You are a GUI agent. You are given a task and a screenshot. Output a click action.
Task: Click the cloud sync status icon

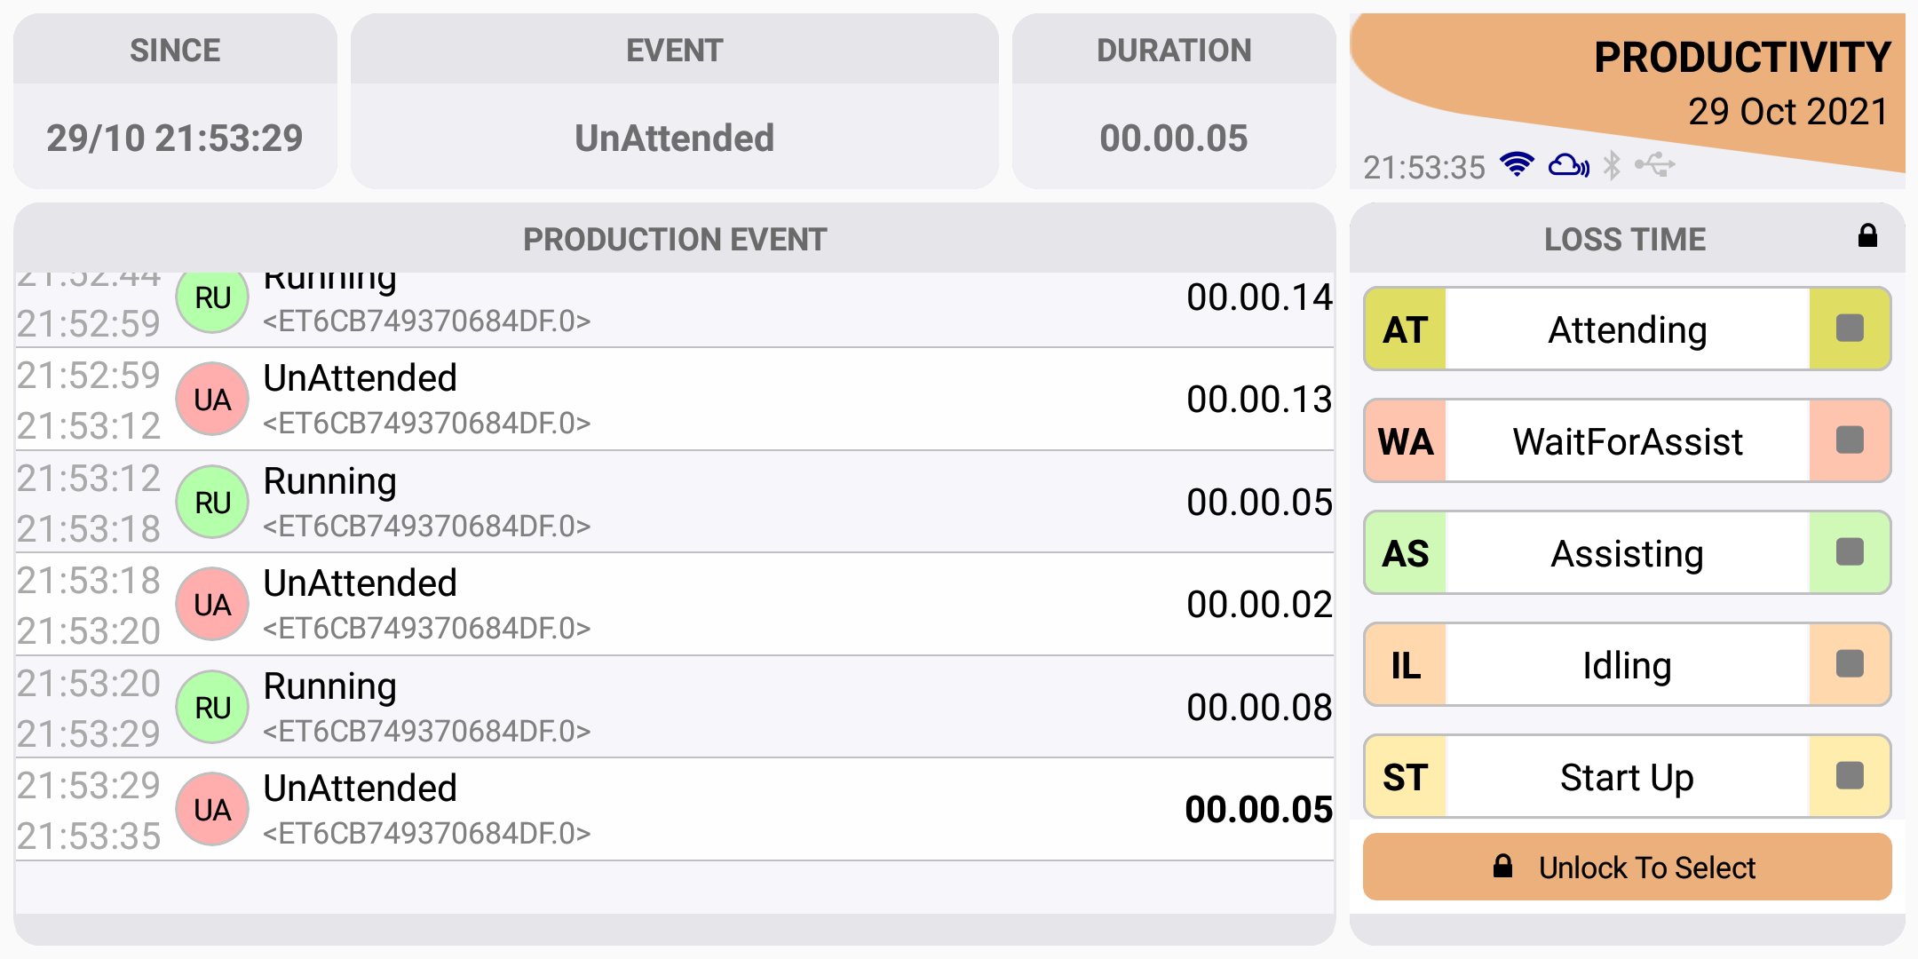1569,165
